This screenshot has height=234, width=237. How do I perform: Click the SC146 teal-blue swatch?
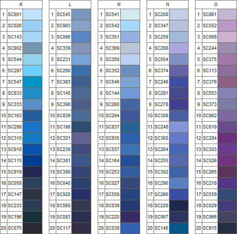(x=179, y=228)
